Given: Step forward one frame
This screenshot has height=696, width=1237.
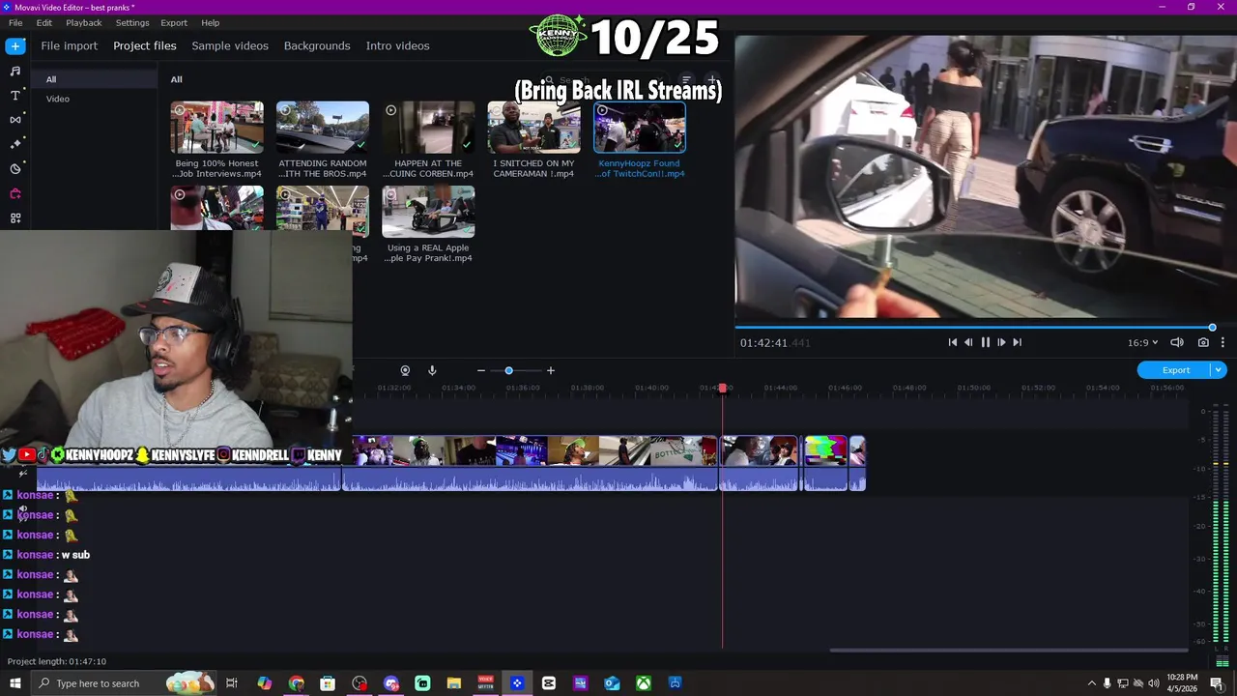Looking at the screenshot, I should click(1001, 342).
